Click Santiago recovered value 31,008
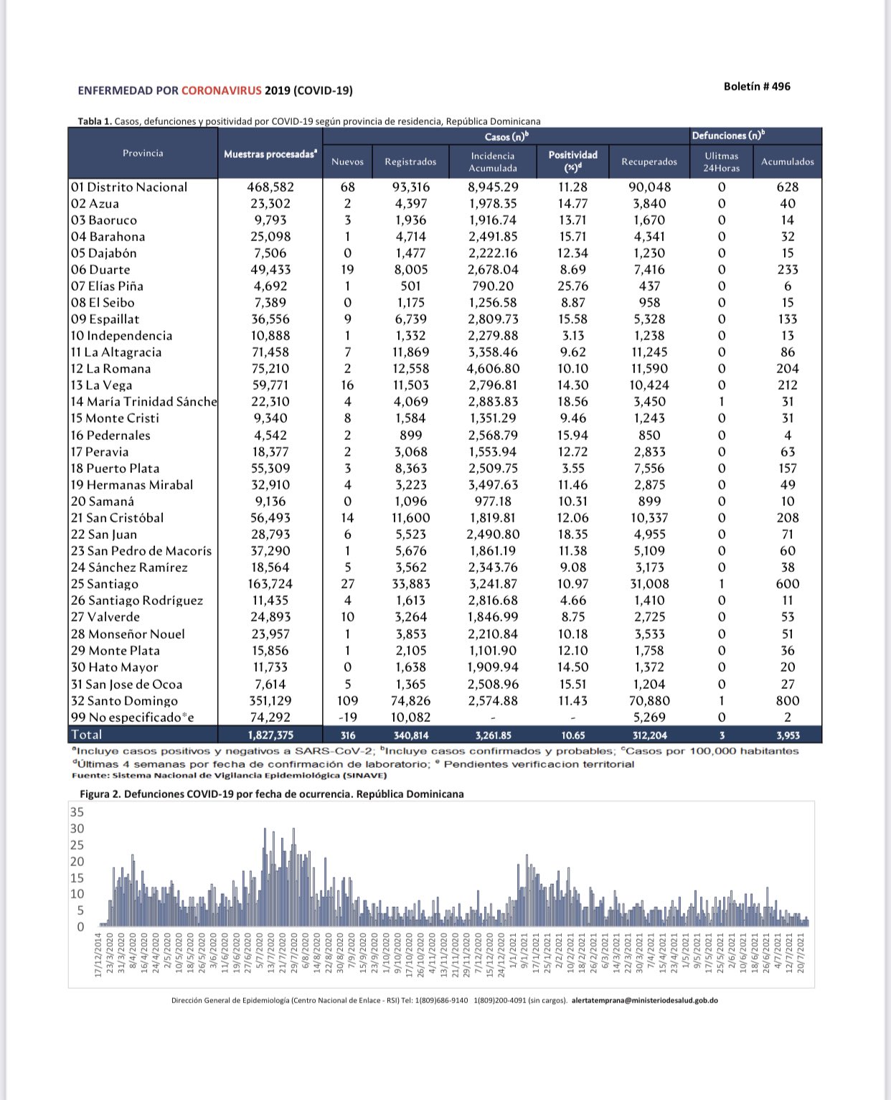 (650, 584)
